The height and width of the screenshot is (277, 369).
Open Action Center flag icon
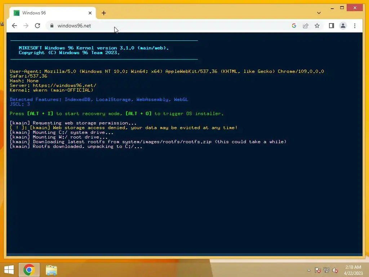(317, 270)
